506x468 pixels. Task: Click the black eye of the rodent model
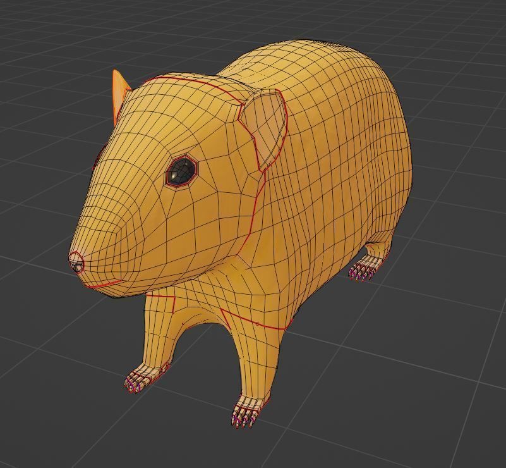pos(182,171)
